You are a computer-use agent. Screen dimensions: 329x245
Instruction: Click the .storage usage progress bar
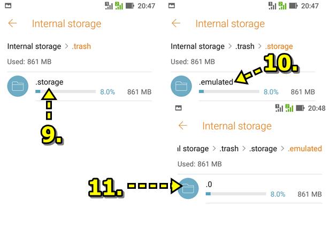pyautogui.click(x=66, y=91)
